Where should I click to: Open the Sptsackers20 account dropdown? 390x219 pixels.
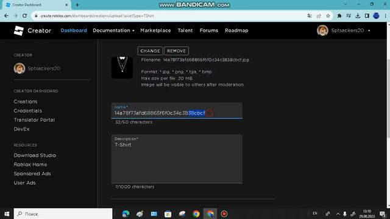point(369,30)
